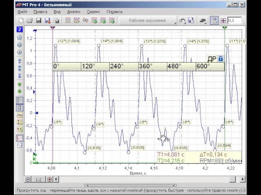Screen dimensions: 261x195
Task: Click the green down arrow icon
Action: (20, 91)
